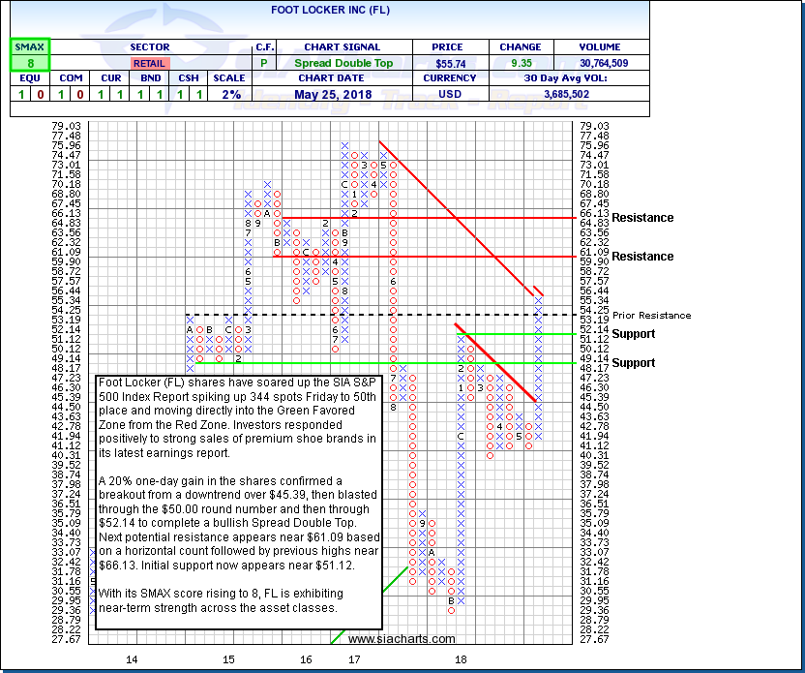The image size is (805, 673).
Task: Click the upper Resistance label near 66.13
Action: 642,218
